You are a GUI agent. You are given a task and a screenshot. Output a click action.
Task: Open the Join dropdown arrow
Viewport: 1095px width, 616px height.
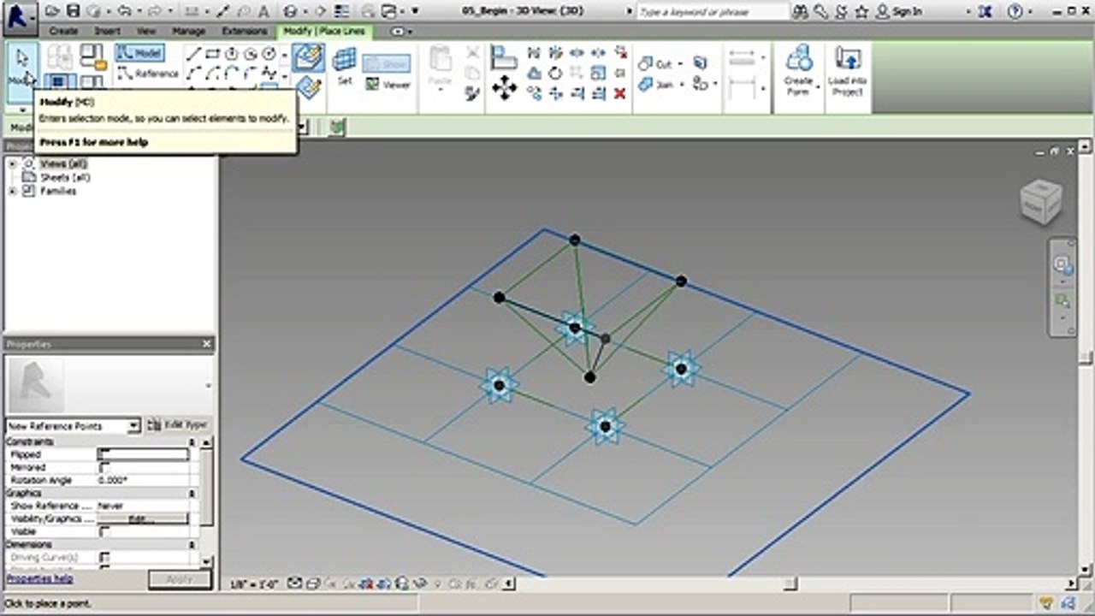click(x=681, y=84)
